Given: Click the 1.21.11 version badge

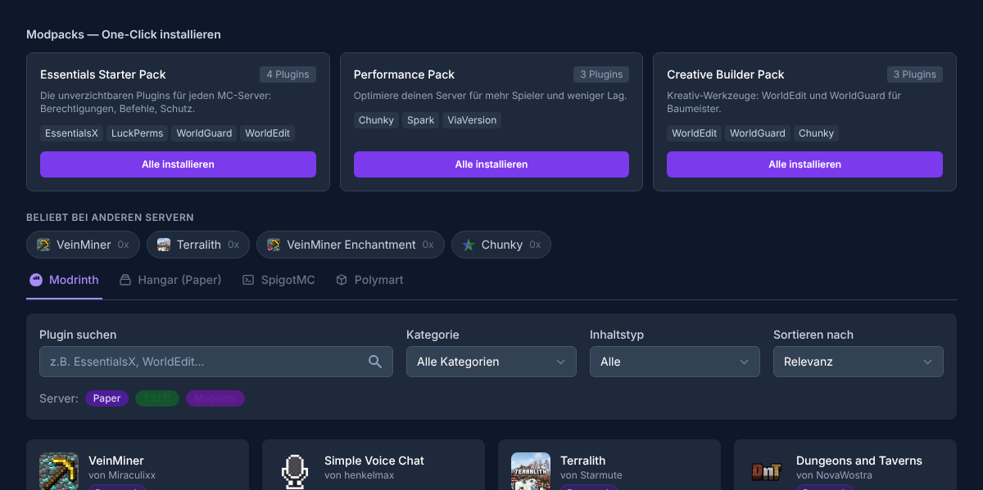Looking at the screenshot, I should [157, 398].
